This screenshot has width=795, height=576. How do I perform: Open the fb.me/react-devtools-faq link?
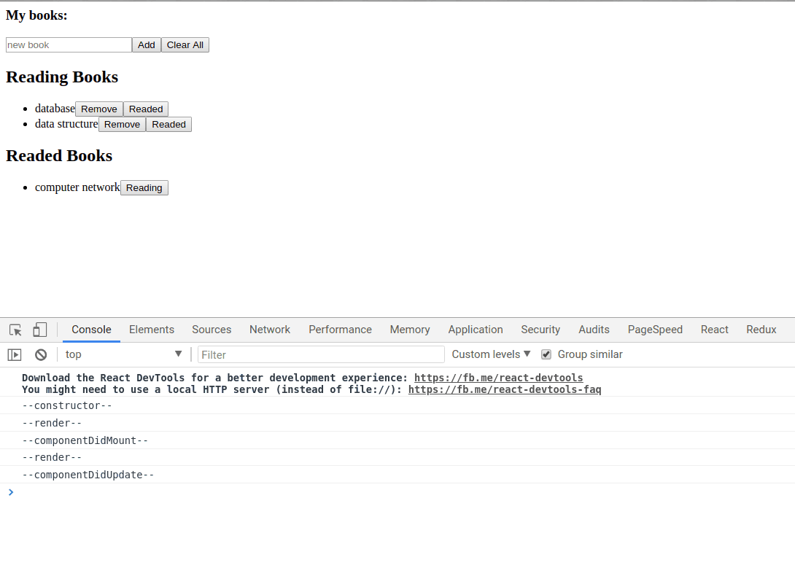click(504, 389)
